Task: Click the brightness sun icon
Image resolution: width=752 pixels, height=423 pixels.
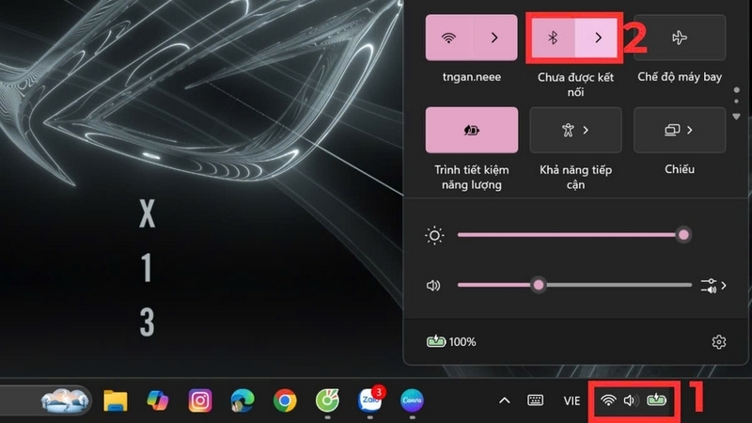Action: pos(434,236)
